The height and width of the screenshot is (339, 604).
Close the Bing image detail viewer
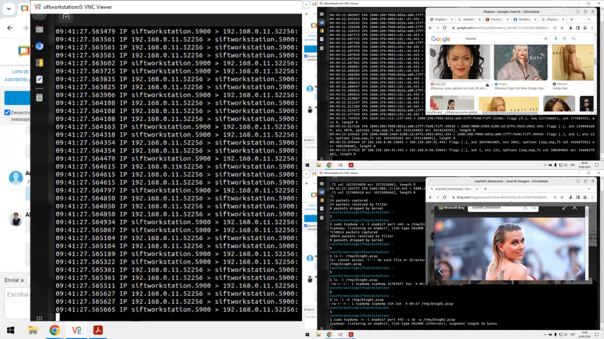coord(575,208)
